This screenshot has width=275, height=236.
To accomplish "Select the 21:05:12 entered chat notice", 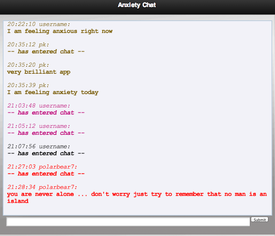I will pos(46,133).
